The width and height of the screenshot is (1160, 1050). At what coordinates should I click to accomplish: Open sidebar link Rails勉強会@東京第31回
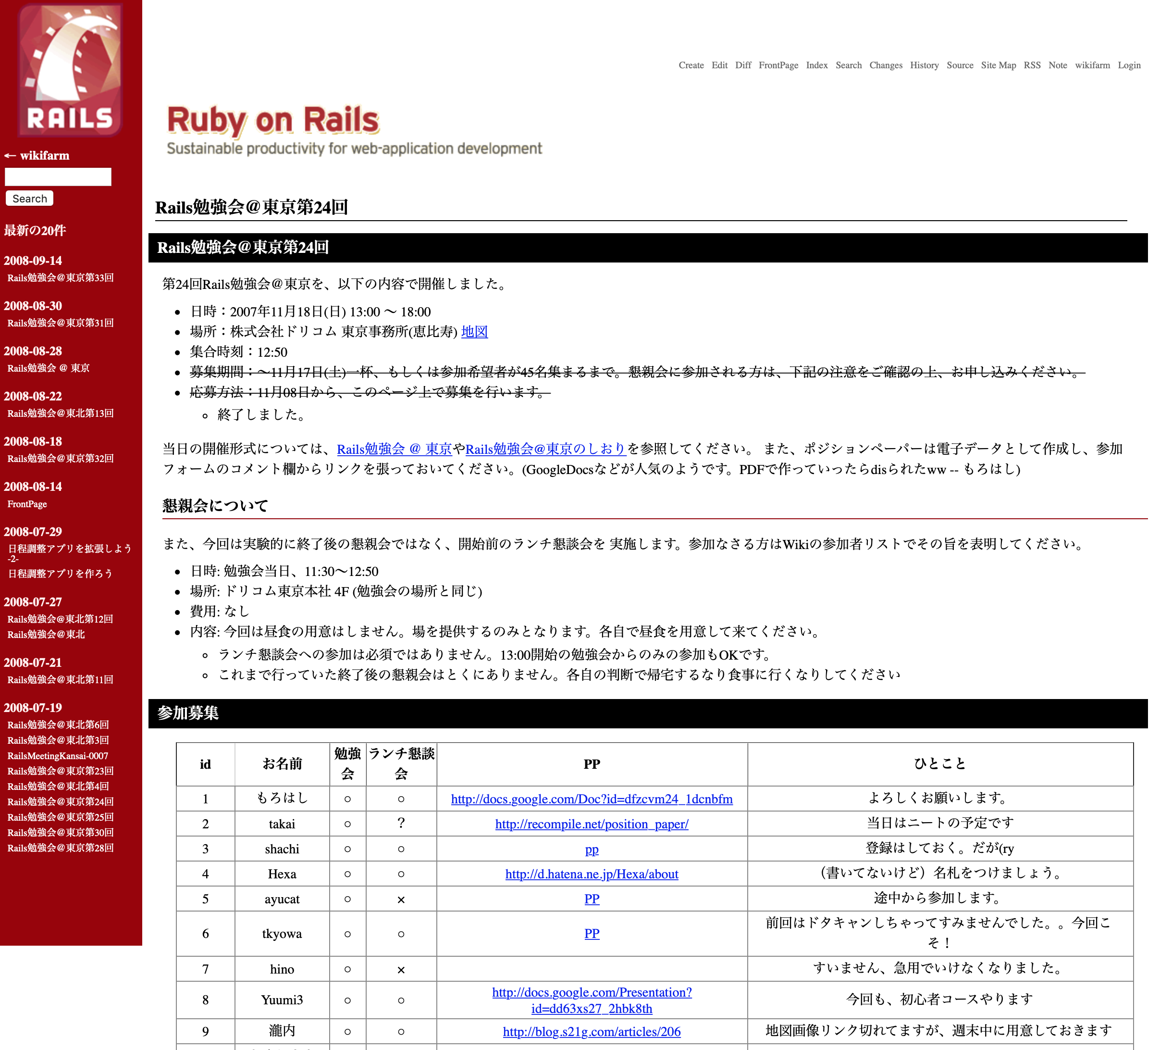(x=61, y=323)
